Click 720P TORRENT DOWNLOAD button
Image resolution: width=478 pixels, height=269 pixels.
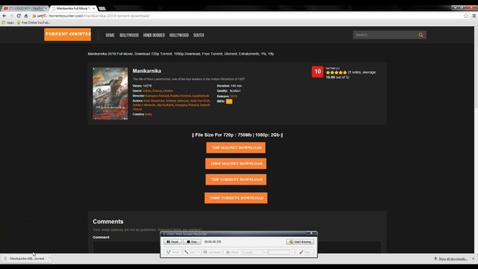pos(236,179)
